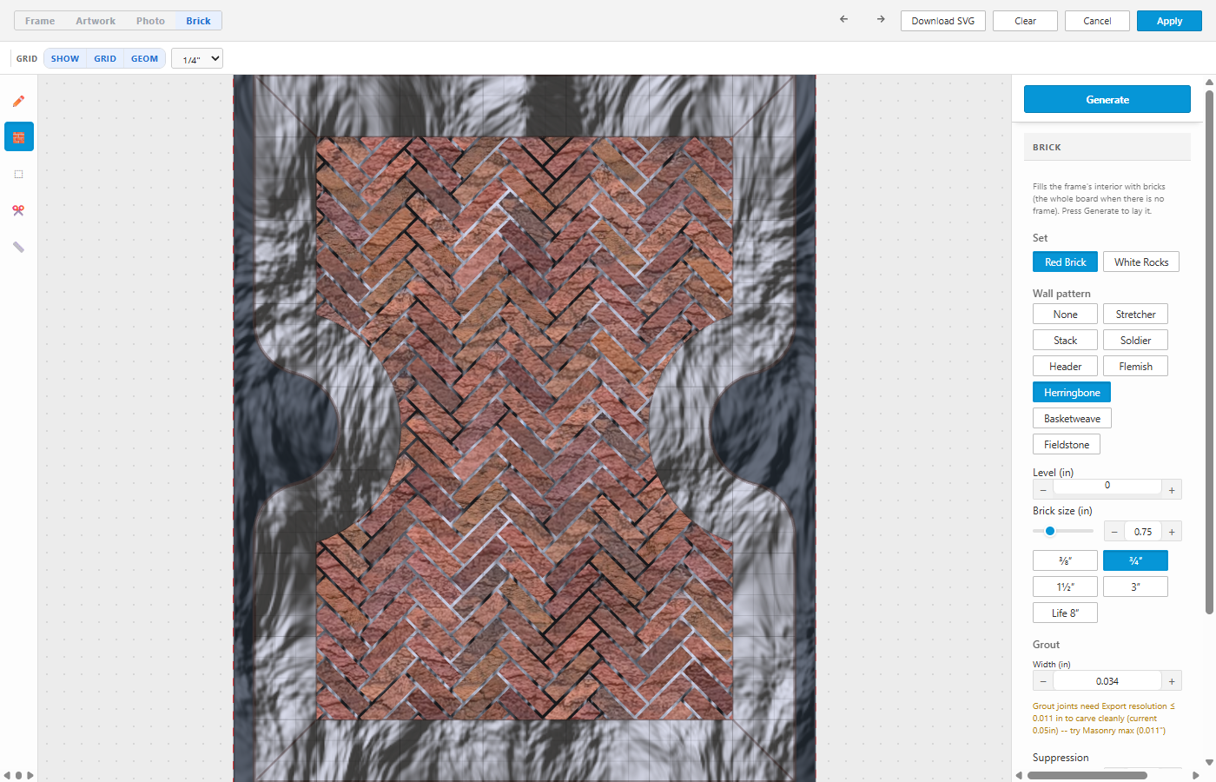Screen dimensions: 1216x782
Task: Switch to the Brick tab
Action: pyautogui.click(x=198, y=21)
